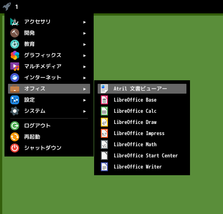This screenshot has height=214, width=223.
Task: Expand the 開発 submenu arrow
Action: 85,33
